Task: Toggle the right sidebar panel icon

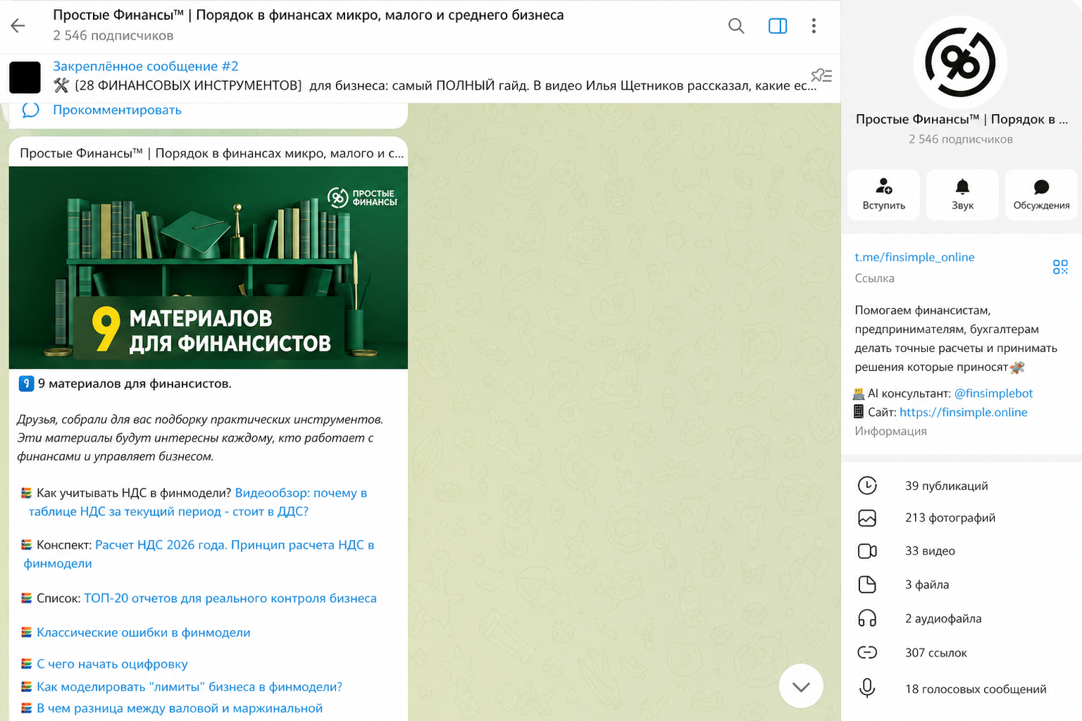Action: click(x=778, y=26)
